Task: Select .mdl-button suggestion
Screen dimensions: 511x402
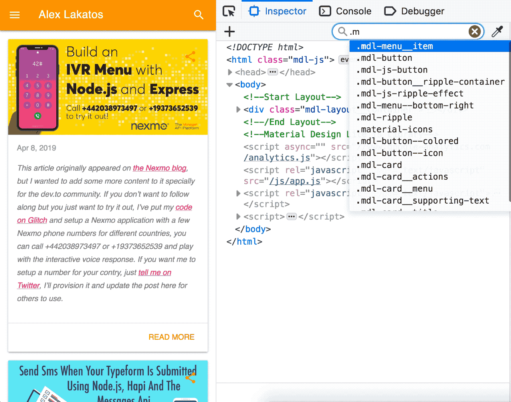Action: pyautogui.click(x=430, y=58)
